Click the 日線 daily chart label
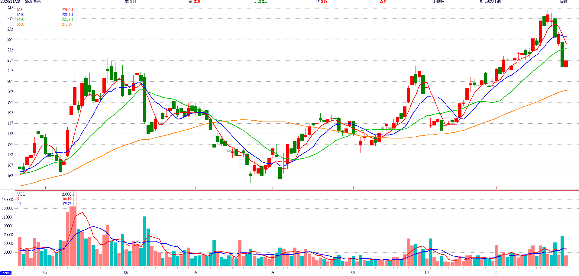 click(563, 2)
